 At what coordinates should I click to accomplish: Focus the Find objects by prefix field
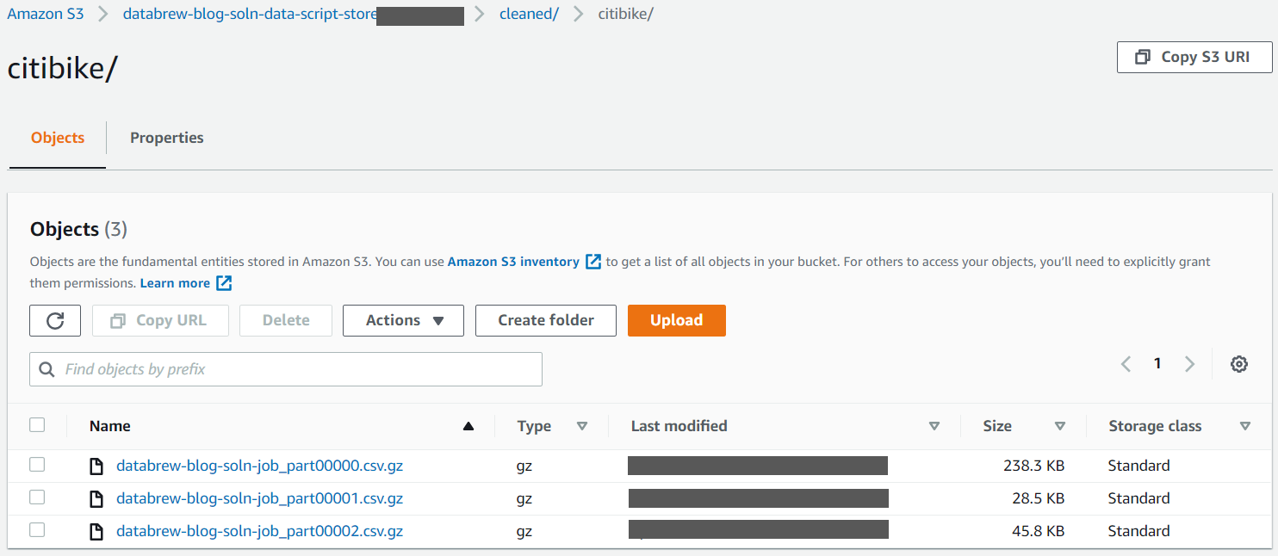coord(286,369)
